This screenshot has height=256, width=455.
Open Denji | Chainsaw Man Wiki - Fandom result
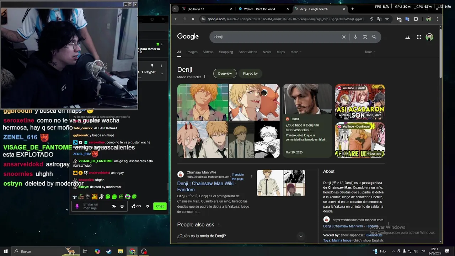pos(207,187)
